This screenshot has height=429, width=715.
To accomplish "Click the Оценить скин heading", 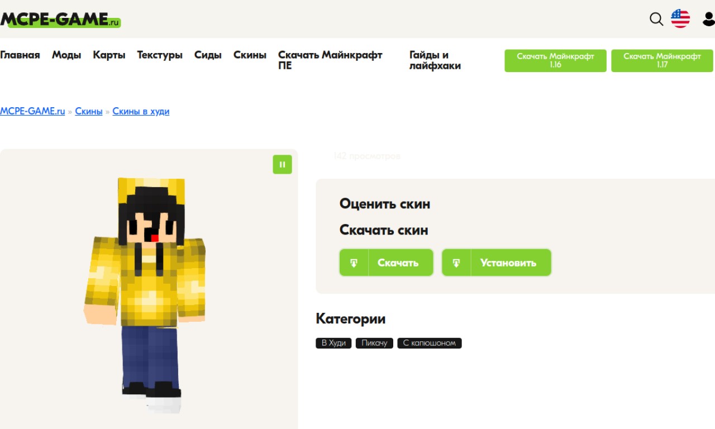I will pos(385,204).
